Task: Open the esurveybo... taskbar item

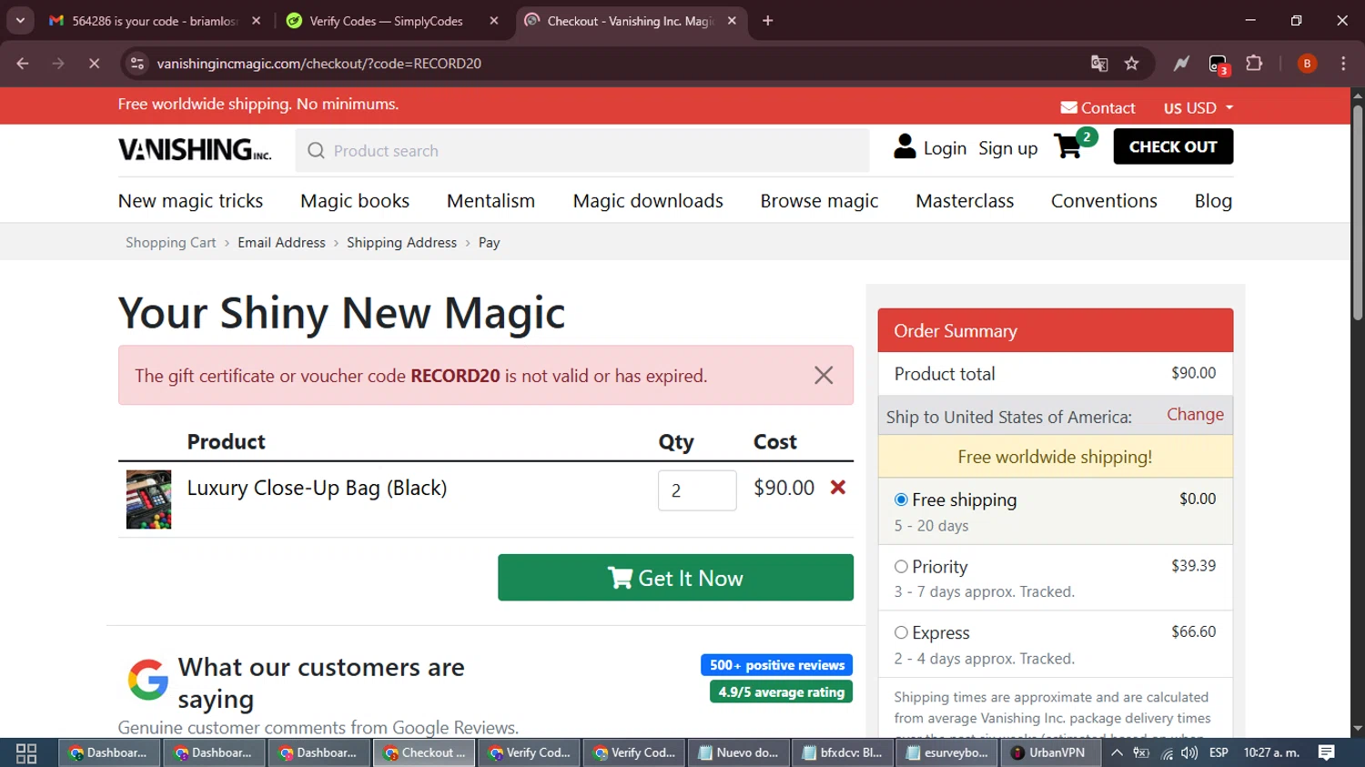Action: pos(946,752)
